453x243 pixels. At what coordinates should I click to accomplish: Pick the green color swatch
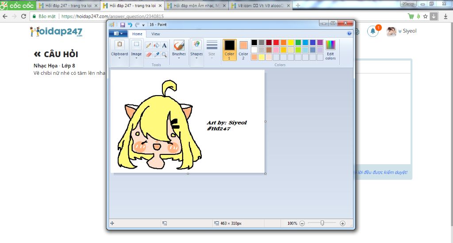[298, 42]
